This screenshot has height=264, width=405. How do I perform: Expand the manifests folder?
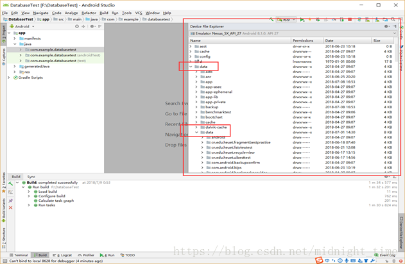[x=15, y=38]
